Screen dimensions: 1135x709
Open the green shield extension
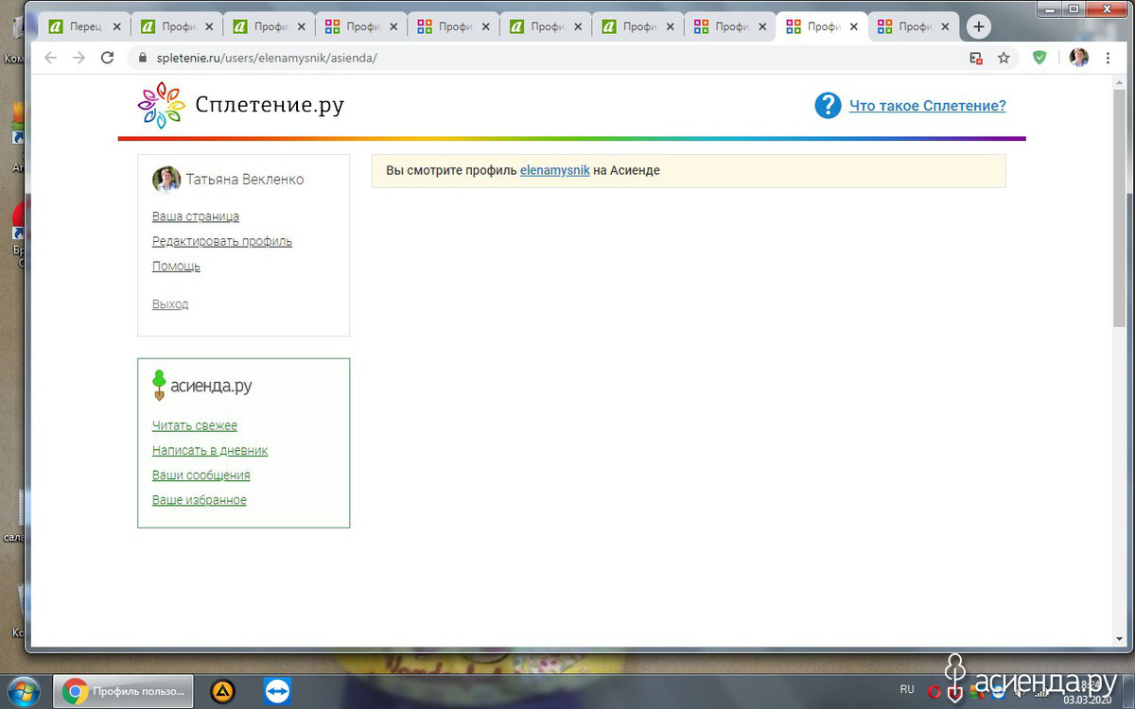[x=1039, y=58]
